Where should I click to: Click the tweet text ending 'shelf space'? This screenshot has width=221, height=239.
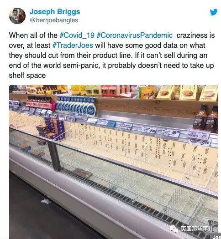(112, 56)
